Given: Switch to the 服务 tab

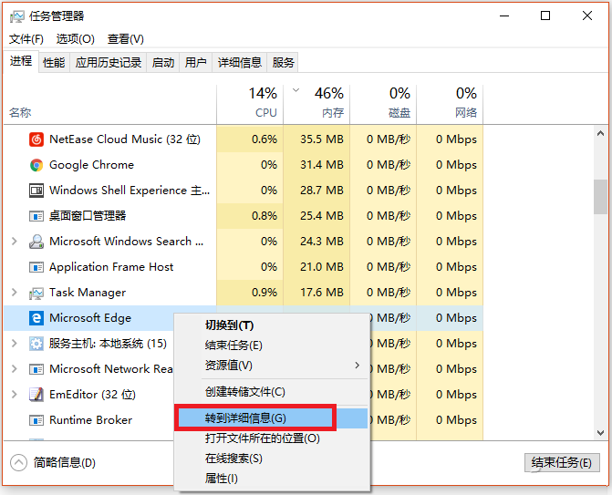Looking at the screenshot, I should tap(283, 62).
